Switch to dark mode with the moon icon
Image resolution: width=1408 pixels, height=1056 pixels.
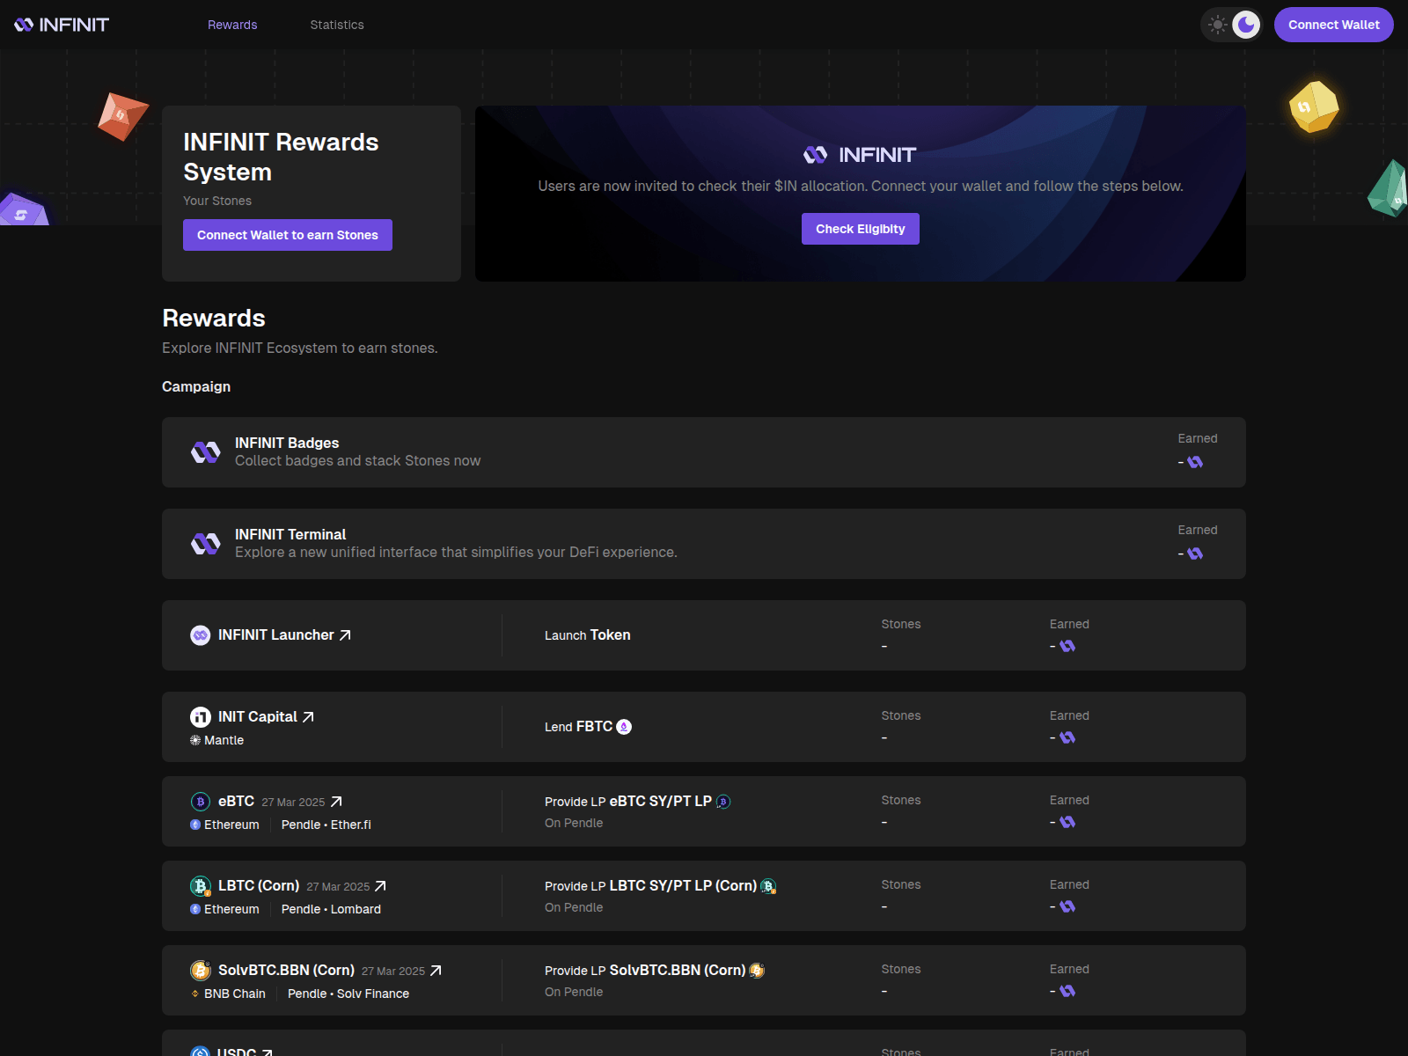pyautogui.click(x=1246, y=25)
